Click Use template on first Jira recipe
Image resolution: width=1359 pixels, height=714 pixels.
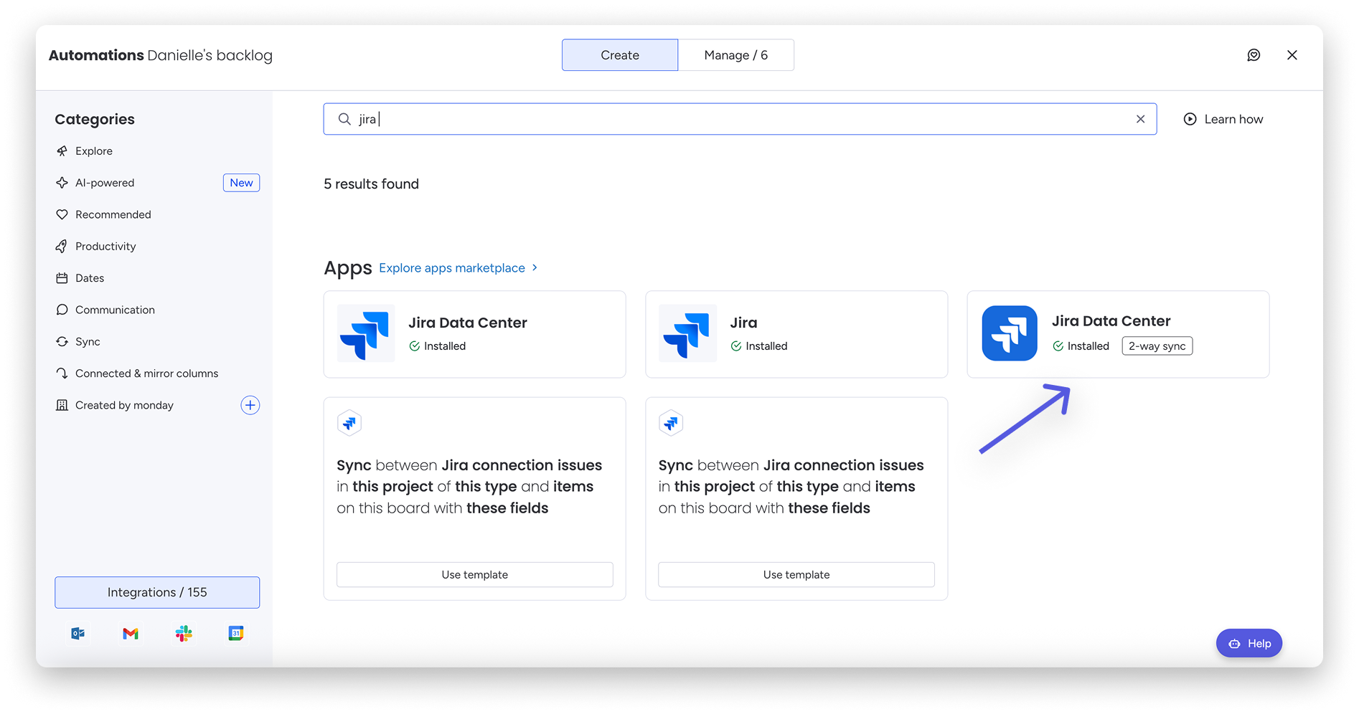pos(474,574)
